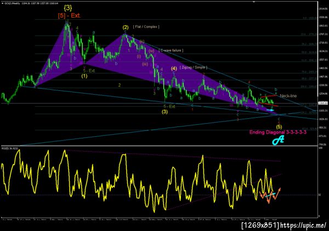The height and width of the screenshot is (231, 329).
Task: Select the orange [5] - Ext. label
Action: coord(69,16)
